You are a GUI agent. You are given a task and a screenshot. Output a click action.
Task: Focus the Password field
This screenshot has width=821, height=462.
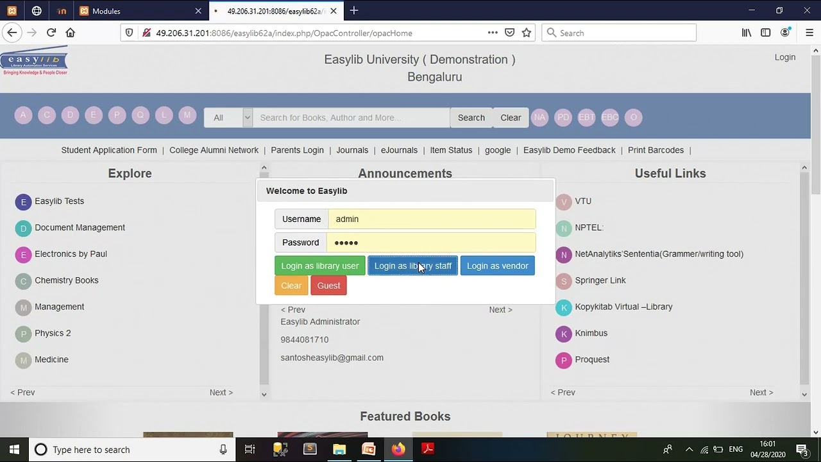click(x=431, y=243)
